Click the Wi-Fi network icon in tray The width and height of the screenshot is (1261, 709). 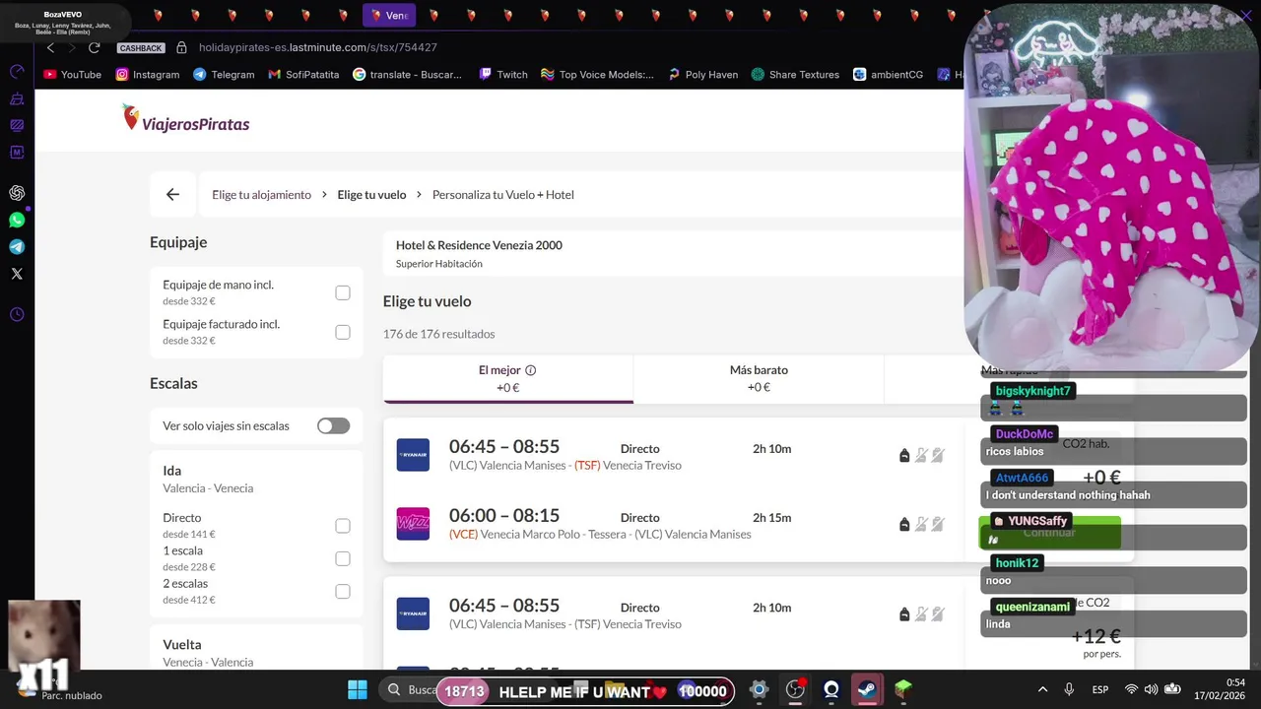[x=1131, y=689]
